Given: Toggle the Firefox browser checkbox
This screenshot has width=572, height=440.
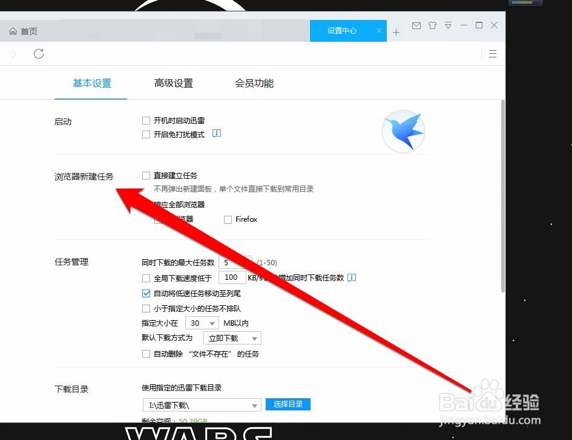Looking at the screenshot, I should tap(228, 219).
